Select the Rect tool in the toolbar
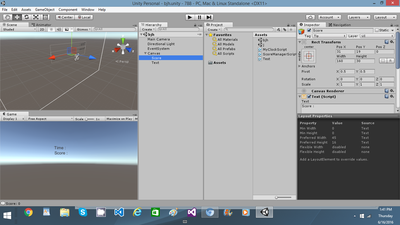Image resolution: width=400 pixels, height=225 pixels. coord(45,17)
